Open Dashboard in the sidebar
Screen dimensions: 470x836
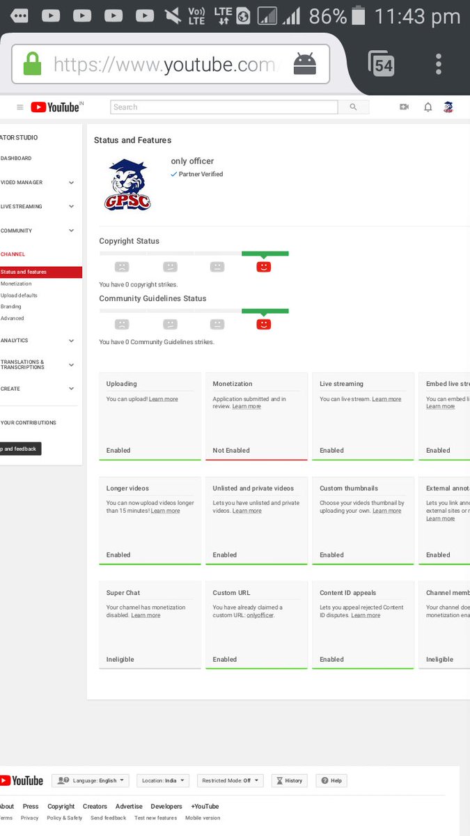(16, 158)
